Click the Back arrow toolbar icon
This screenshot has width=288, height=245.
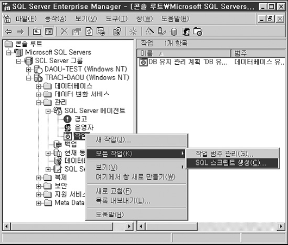point(9,32)
